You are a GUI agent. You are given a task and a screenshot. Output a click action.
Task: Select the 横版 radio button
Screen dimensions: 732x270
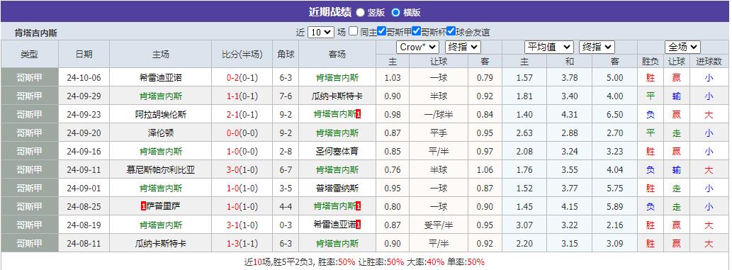396,13
